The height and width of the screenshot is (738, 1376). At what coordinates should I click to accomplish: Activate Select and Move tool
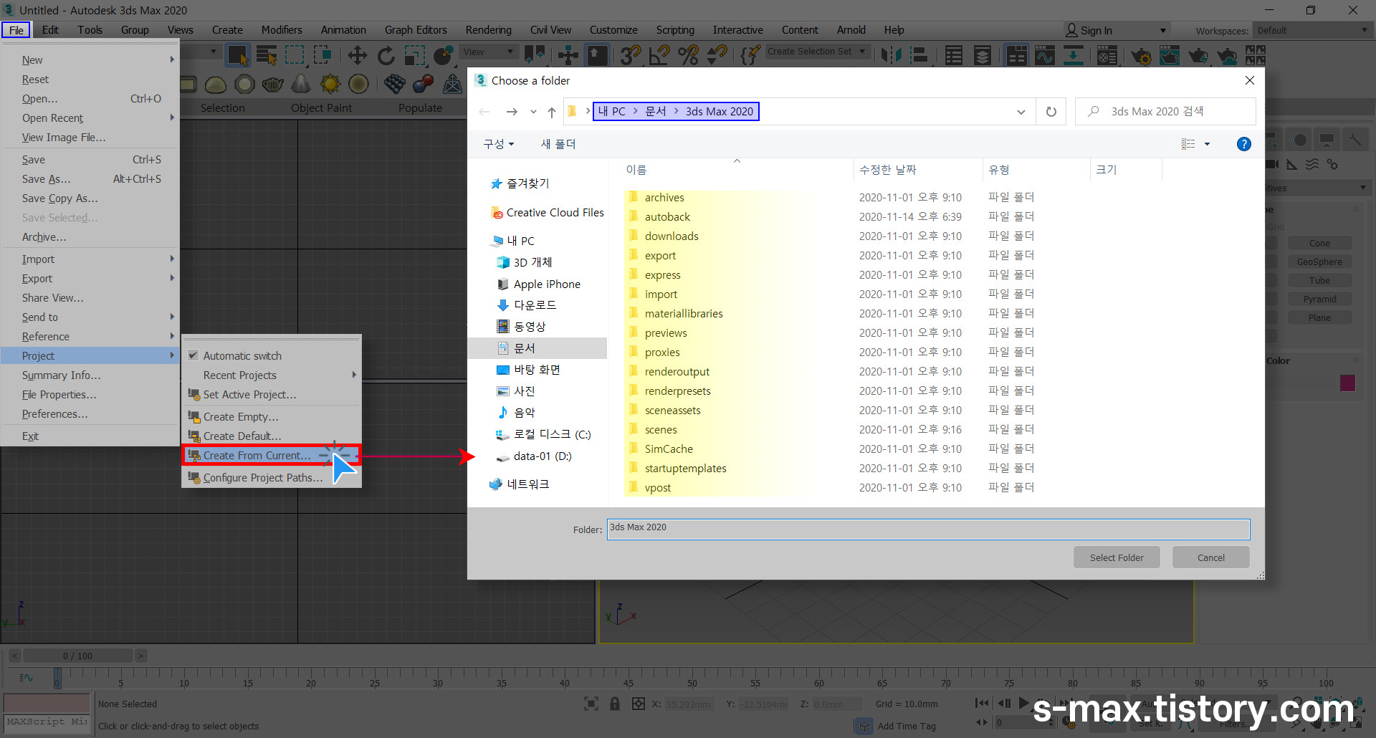[x=357, y=55]
